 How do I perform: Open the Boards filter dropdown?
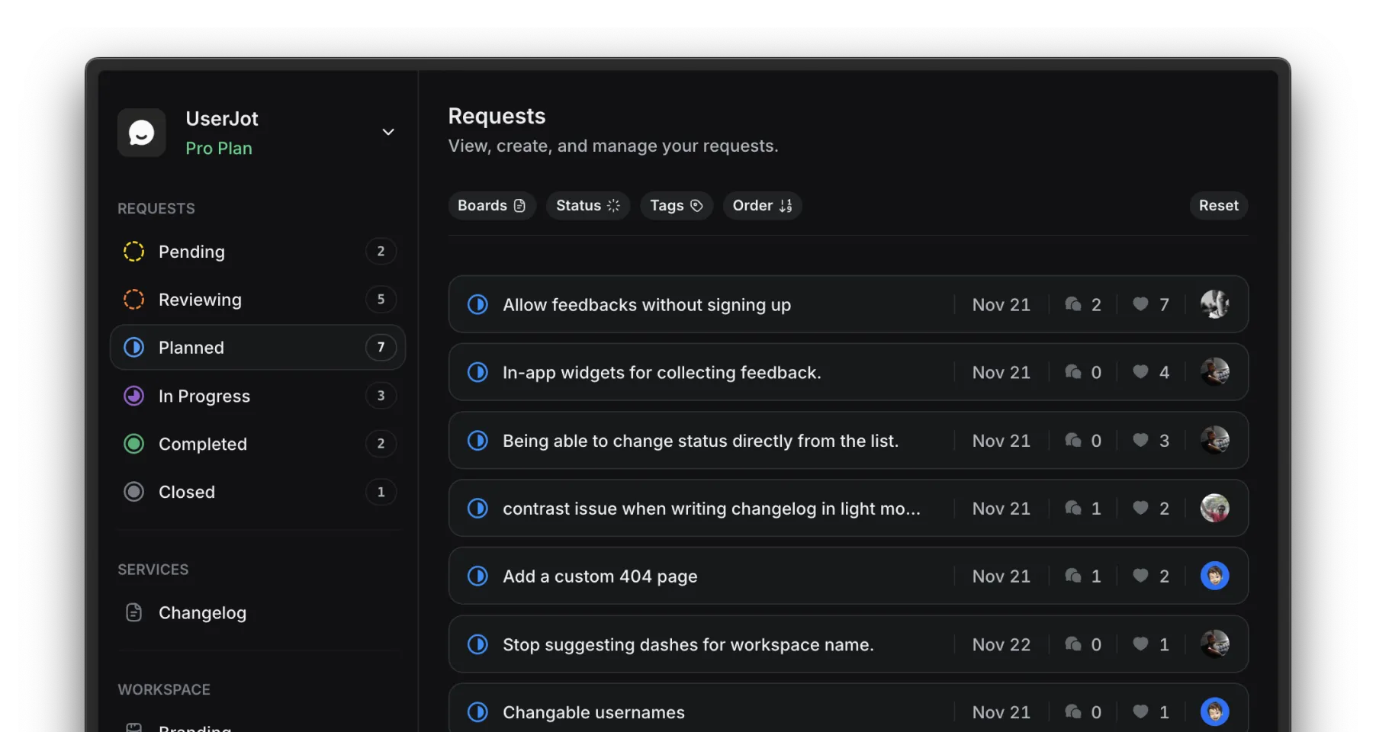(x=492, y=206)
